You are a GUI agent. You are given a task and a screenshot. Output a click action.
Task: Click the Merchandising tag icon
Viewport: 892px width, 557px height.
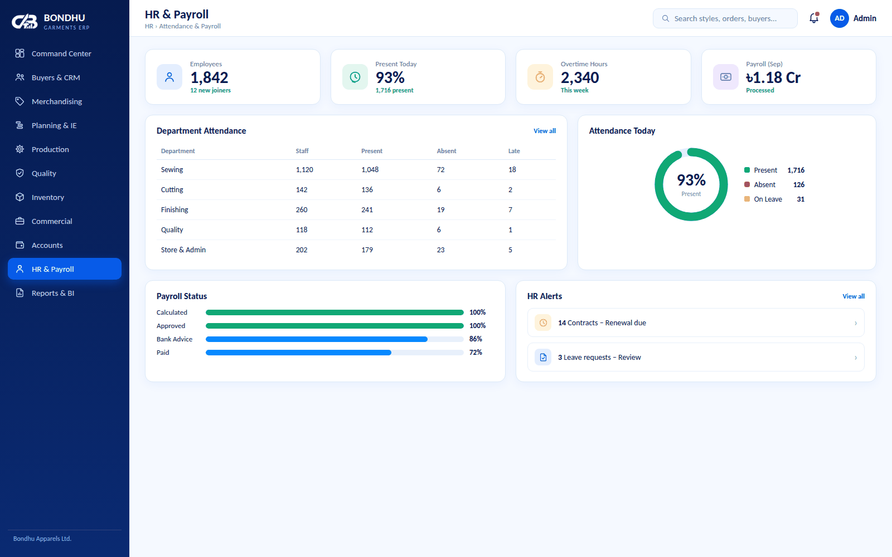point(20,101)
